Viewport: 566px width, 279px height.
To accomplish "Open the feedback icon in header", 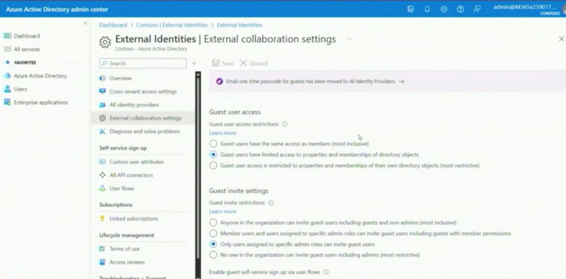I will (477, 10).
